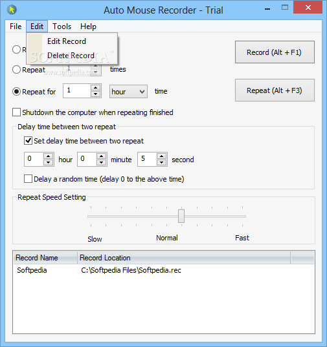Screen dimensions: 327x347
Task: Open the Tools menu
Action: [62, 26]
